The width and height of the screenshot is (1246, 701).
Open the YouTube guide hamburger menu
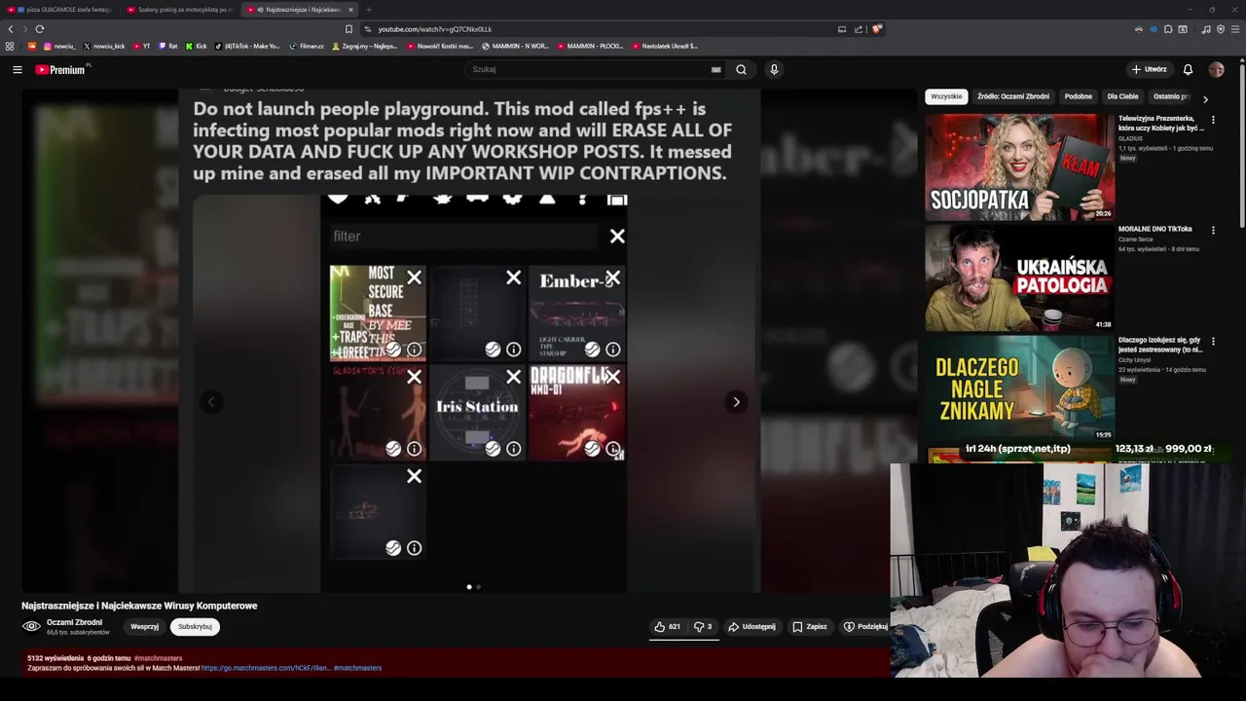click(x=17, y=69)
